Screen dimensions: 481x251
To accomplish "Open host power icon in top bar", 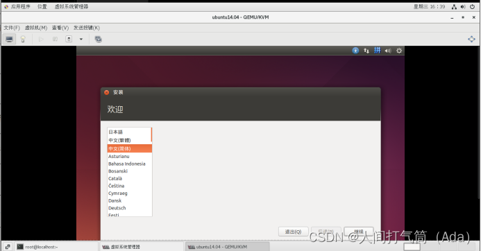I will (472, 7).
